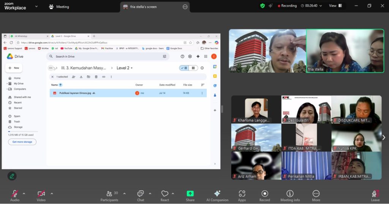Click the next page arrow in gallery
389x204 pixels.
click(383, 137)
